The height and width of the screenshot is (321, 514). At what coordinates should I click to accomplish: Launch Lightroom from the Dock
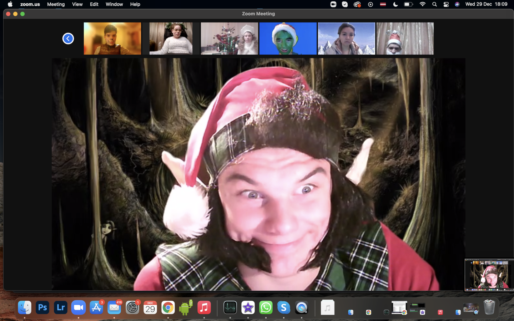tap(61, 307)
